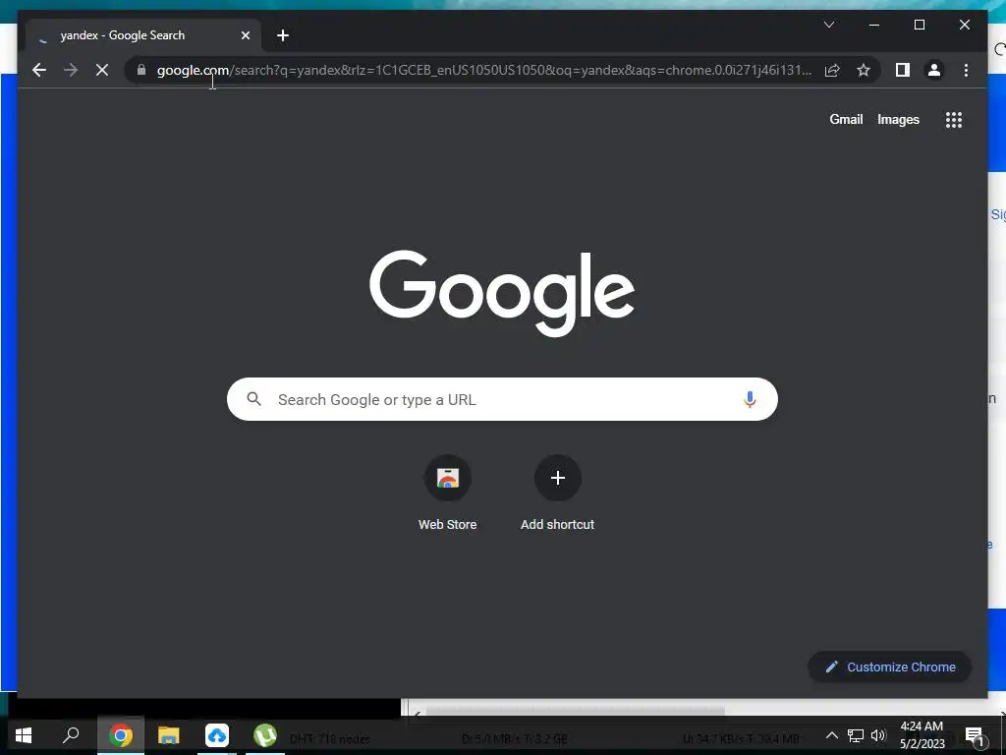The width and height of the screenshot is (1006, 755).
Task: Click the magnifier icon in search box
Action: pos(254,399)
